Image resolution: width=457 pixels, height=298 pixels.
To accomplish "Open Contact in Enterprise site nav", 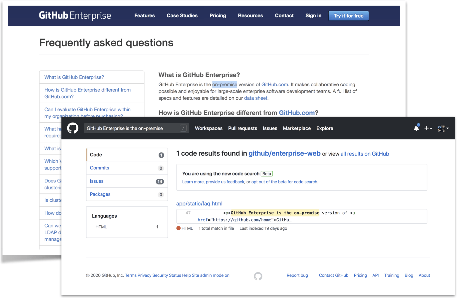I will [284, 15].
